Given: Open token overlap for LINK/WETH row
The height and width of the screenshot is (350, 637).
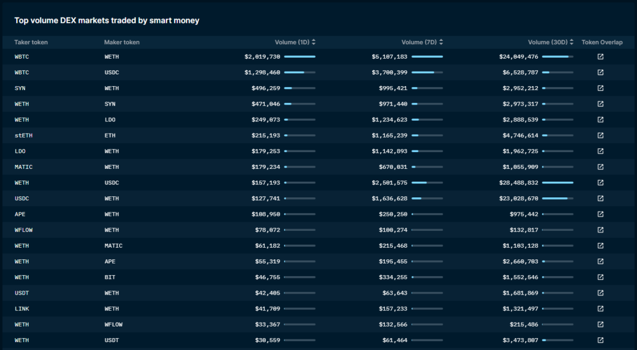Looking at the screenshot, I should pos(600,309).
